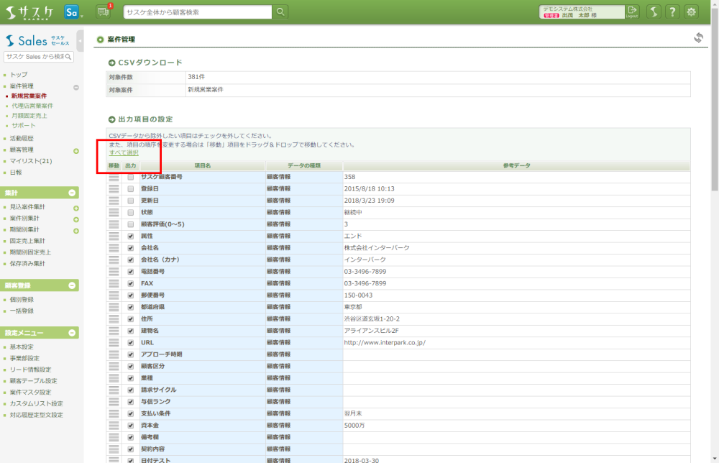Expand the 期間別集計 sidebar item

76,231
